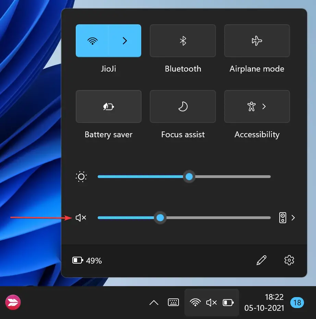Viewport: 316px width, 319px height.
Task: Set brightness on the brightness slider
Action: coord(184,177)
